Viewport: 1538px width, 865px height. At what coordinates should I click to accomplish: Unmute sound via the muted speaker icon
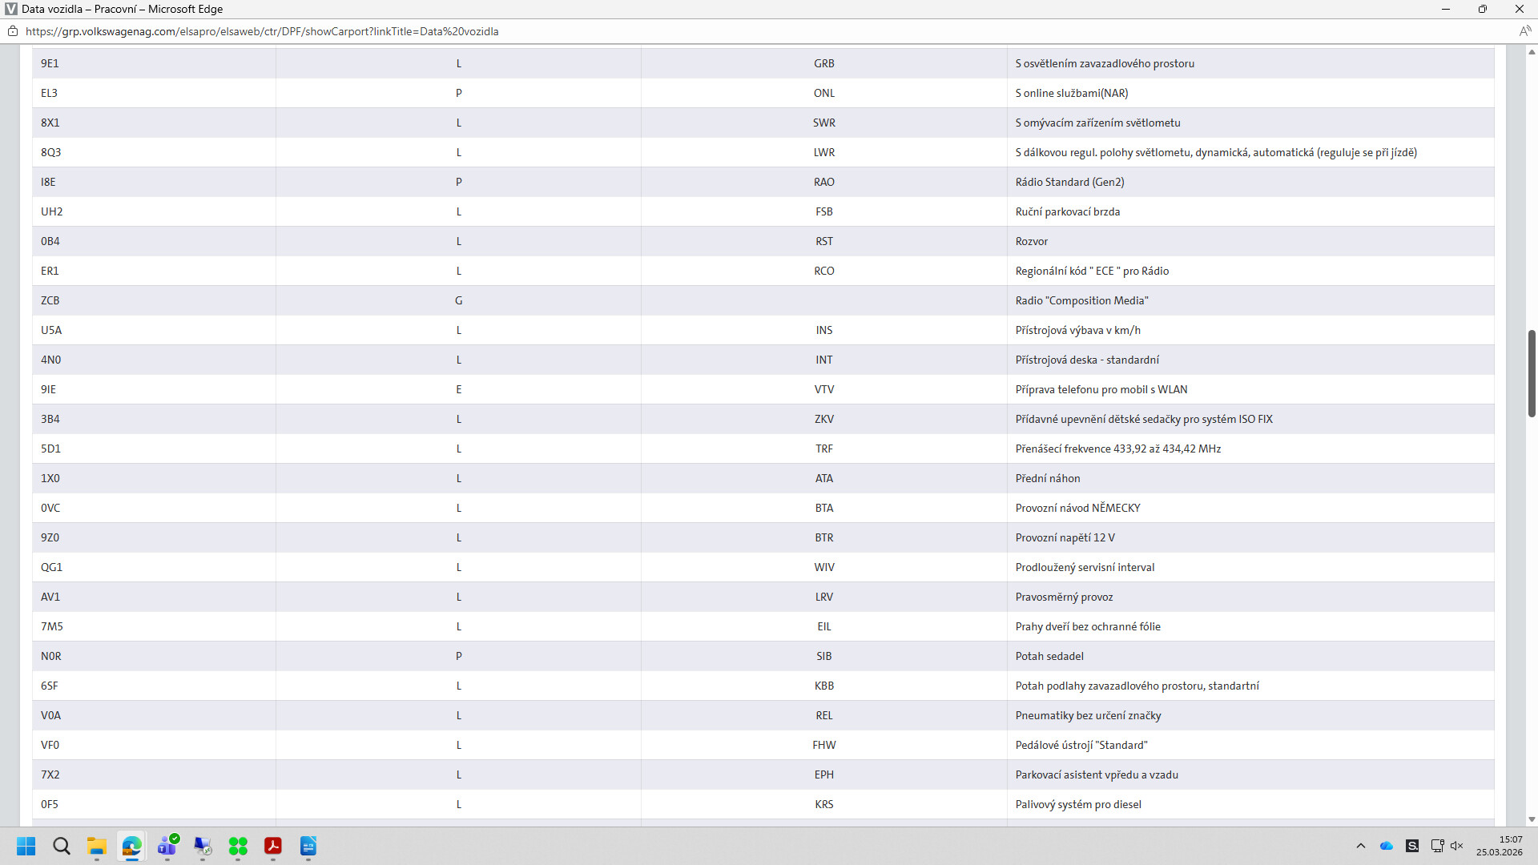click(x=1457, y=846)
